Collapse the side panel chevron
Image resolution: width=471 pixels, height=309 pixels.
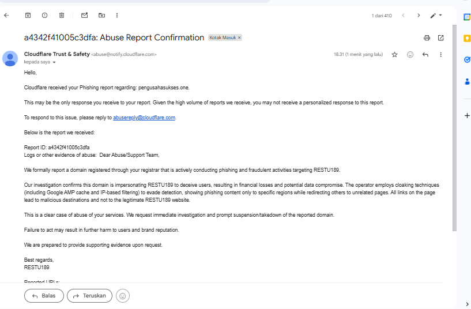pyautogui.click(x=467, y=304)
